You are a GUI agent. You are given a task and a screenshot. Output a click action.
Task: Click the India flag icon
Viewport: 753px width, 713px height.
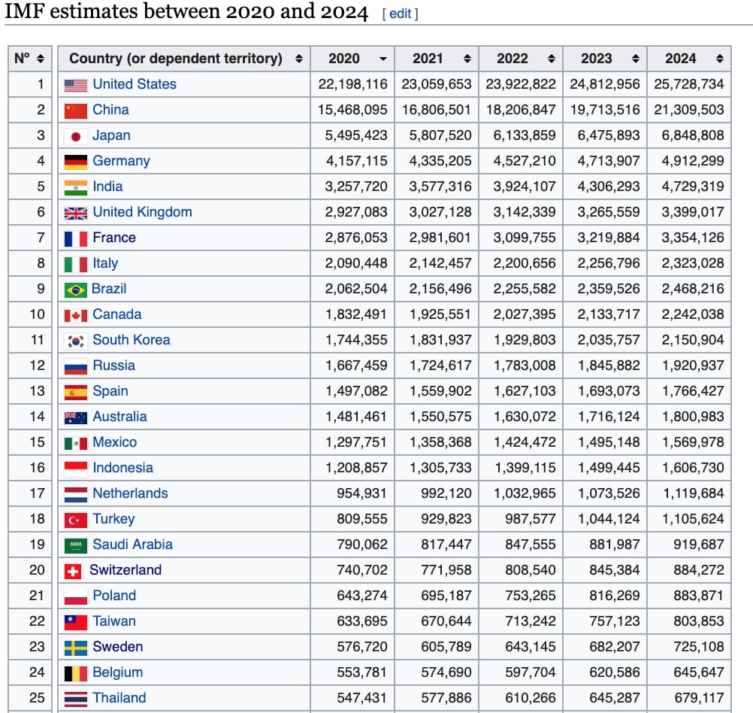pyautogui.click(x=76, y=187)
